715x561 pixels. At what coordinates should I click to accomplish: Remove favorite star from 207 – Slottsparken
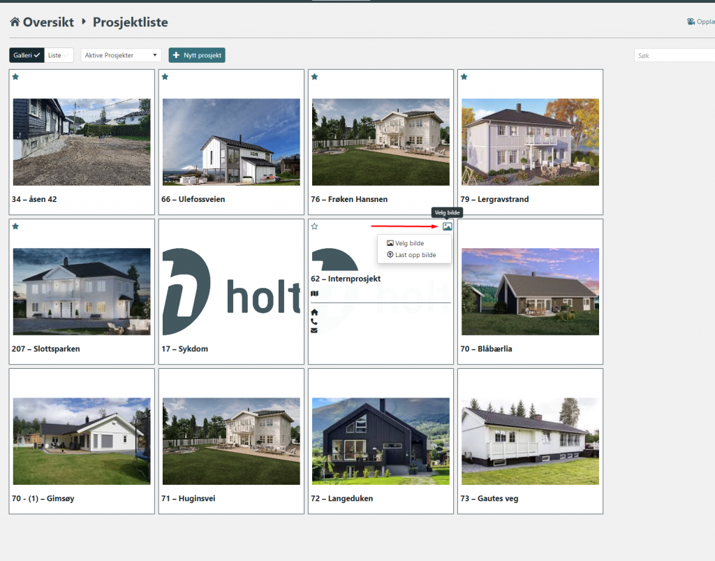coord(15,226)
